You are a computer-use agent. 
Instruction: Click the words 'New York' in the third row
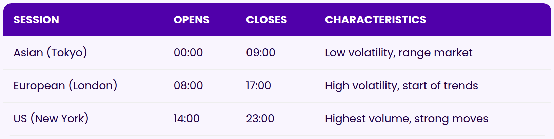(x=59, y=119)
